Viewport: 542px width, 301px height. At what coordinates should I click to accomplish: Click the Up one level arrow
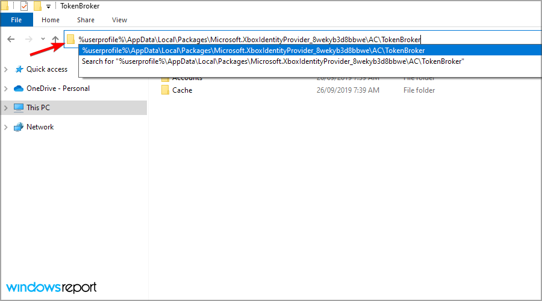tap(55, 39)
